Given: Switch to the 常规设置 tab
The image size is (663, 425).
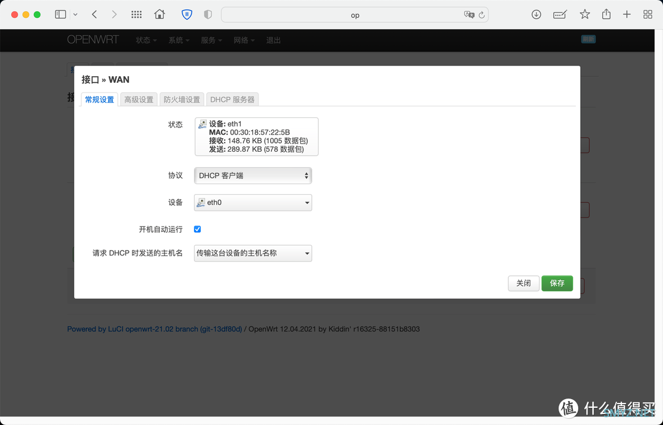Looking at the screenshot, I should (99, 99).
